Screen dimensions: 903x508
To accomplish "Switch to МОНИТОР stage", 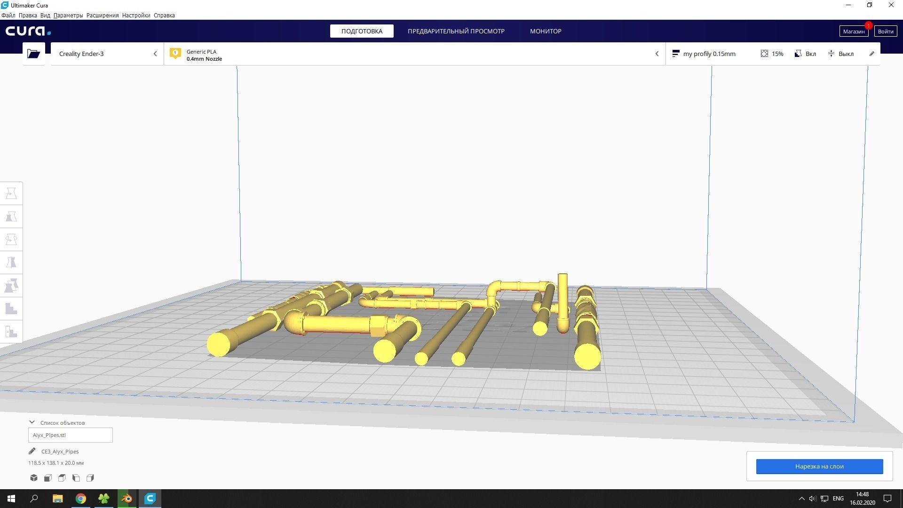I will point(546,31).
